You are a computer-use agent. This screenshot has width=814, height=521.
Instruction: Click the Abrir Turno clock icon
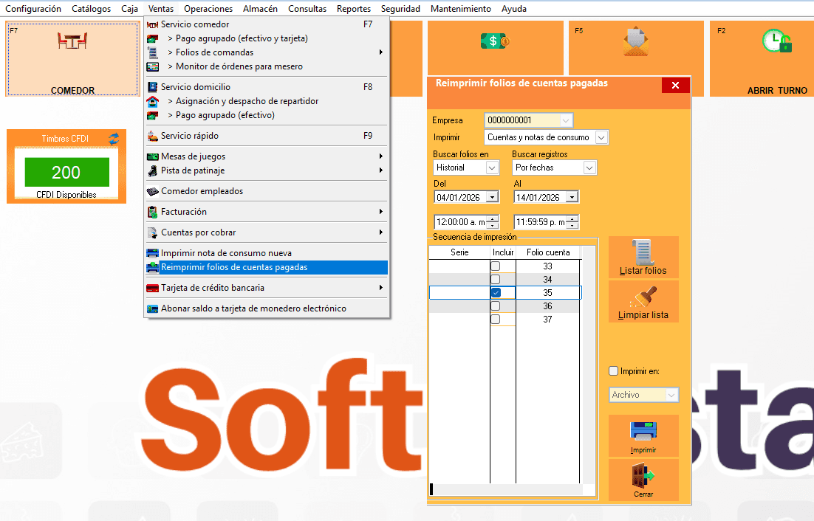pyautogui.click(x=776, y=41)
